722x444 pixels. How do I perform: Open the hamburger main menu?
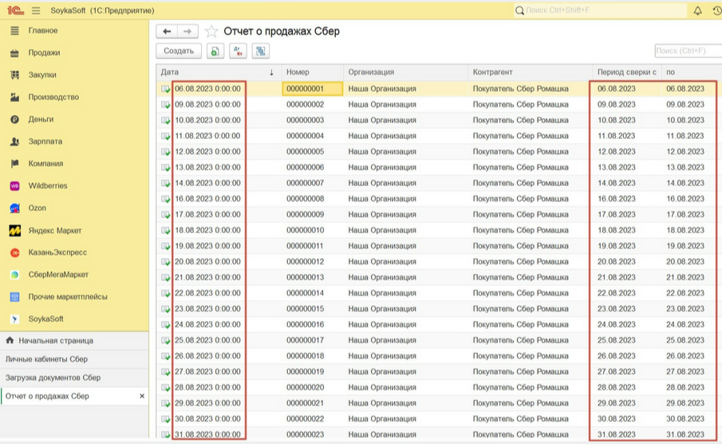36,10
